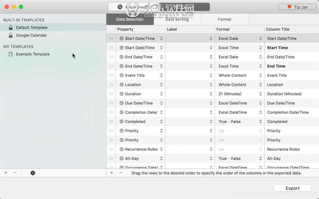Grab drag handle of Recurrence Rules row
The width and height of the screenshot is (319, 199).
tap(111, 149)
